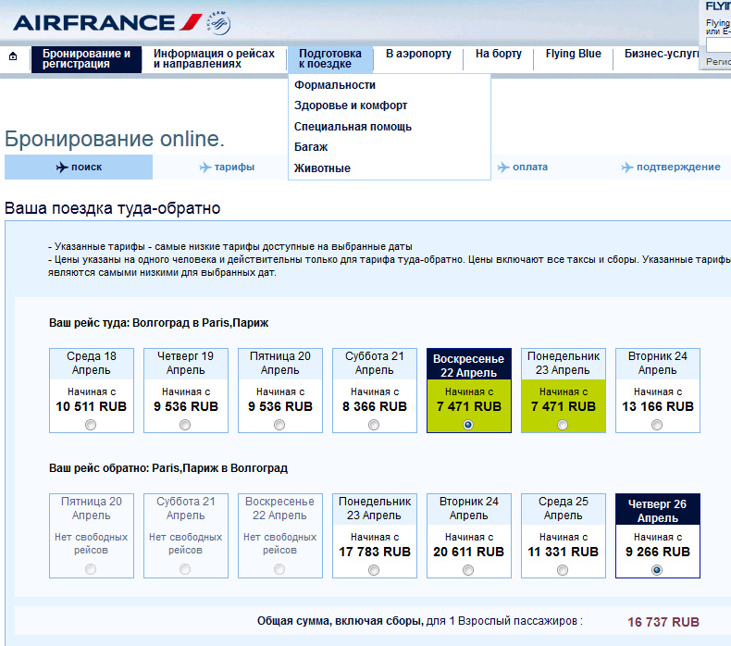Choose Багаж menu entry
Viewport: 731px width, 646px height.
pos(311,147)
